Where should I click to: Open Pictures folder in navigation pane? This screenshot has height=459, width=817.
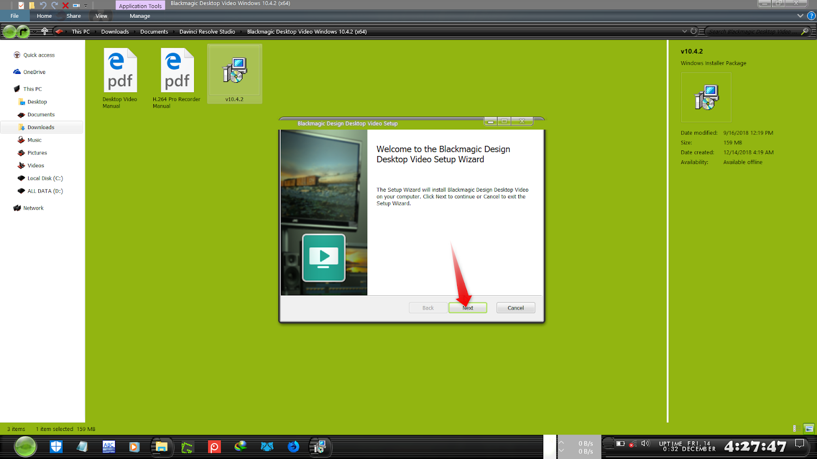tap(37, 152)
